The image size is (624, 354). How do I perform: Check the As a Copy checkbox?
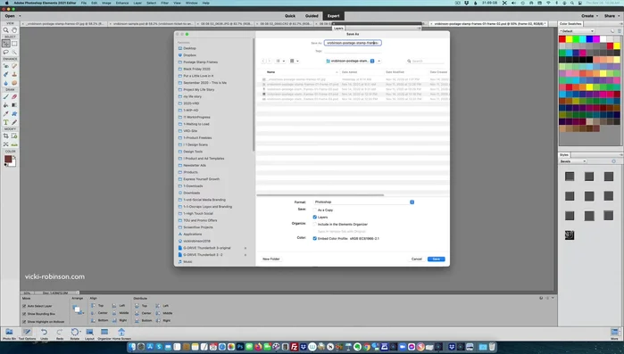pos(315,210)
